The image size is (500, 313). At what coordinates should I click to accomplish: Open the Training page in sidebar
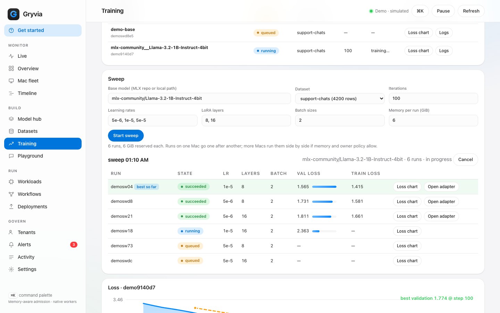[x=43, y=144]
